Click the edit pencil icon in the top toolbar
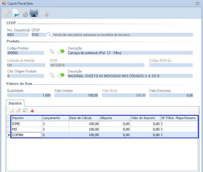Viewport: 203px width, 172px height. click(x=7, y=13)
